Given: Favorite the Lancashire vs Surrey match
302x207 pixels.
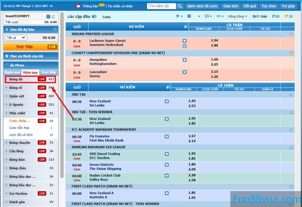Looking at the screenshot, I should point(185,72).
